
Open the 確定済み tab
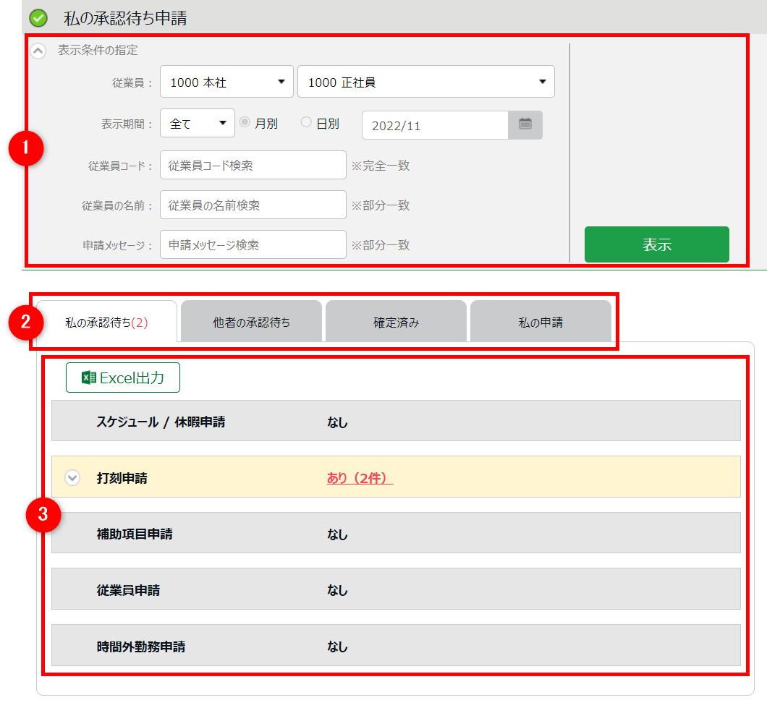pyautogui.click(x=396, y=323)
